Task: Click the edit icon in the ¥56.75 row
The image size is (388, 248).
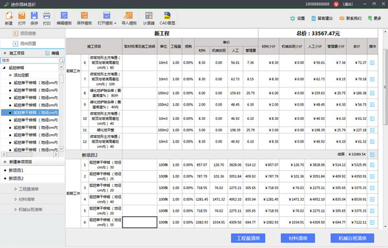Action: click(x=372, y=105)
